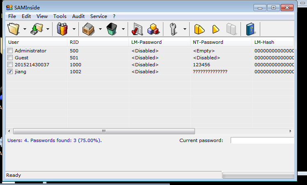Maximize the SAMInside window

(x=273, y=8)
